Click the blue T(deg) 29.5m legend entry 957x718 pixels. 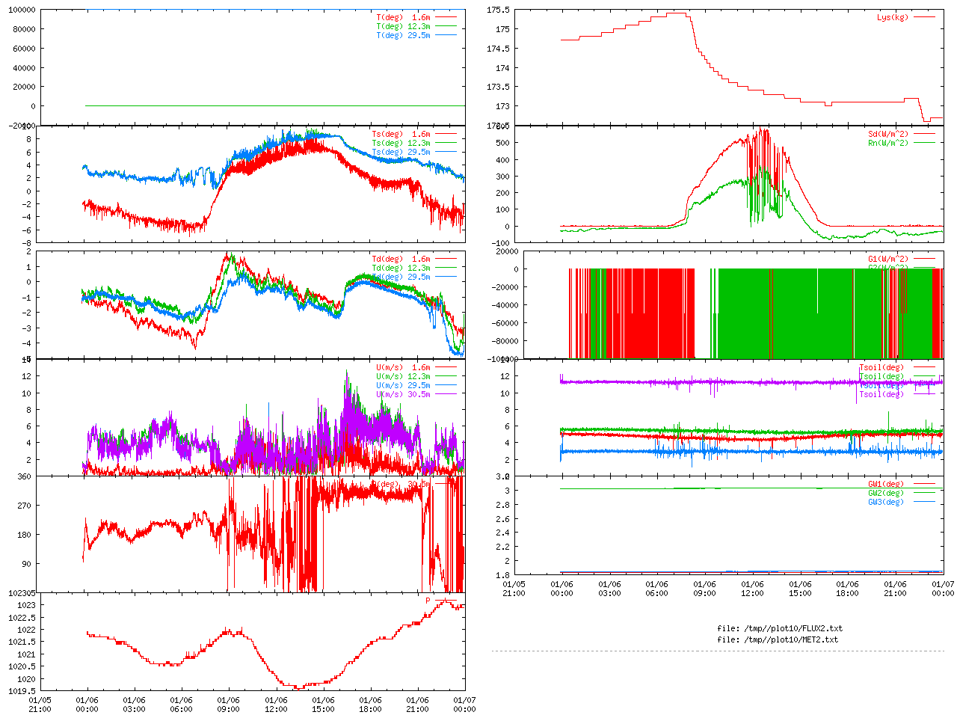[x=403, y=35]
